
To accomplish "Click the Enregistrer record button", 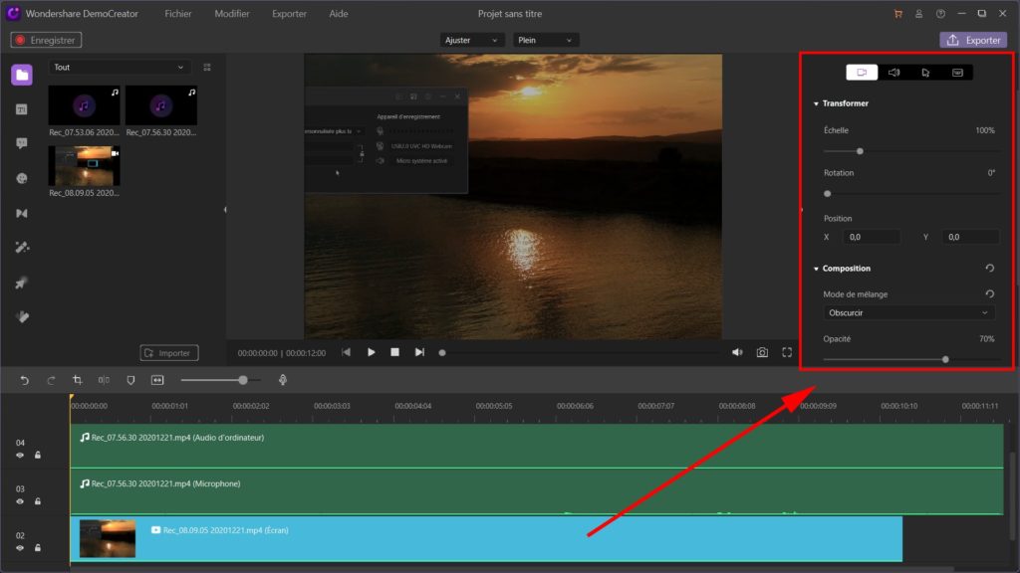I will coord(46,40).
